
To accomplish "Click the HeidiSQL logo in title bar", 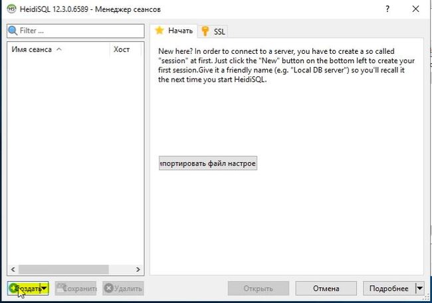I will (x=11, y=9).
